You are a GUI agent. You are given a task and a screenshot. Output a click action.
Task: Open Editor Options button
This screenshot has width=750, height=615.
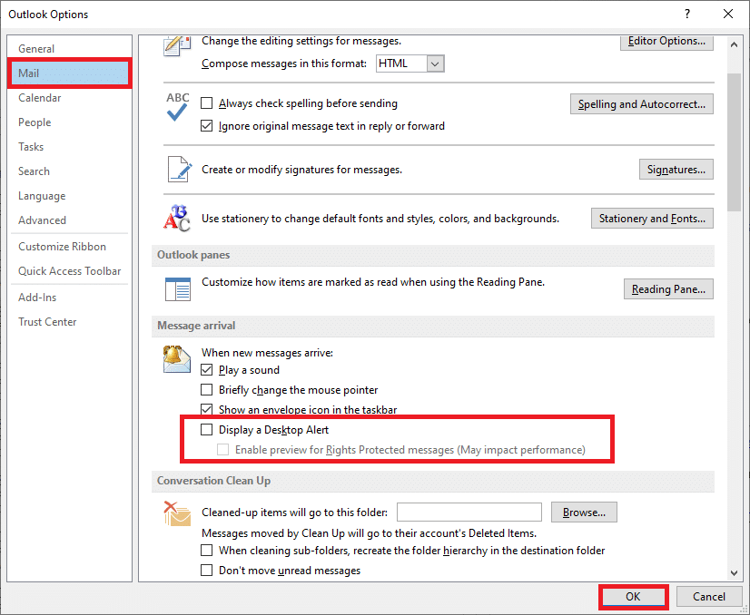point(666,42)
